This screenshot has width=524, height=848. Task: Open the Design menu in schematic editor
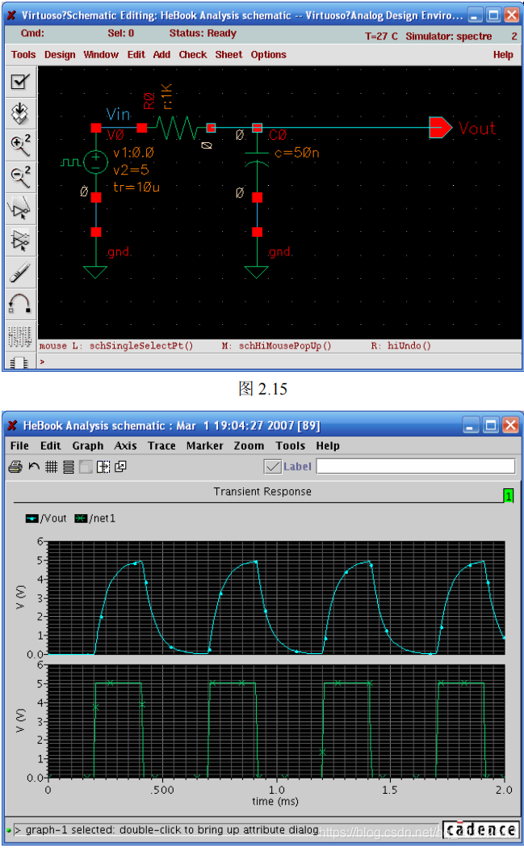tap(60, 55)
